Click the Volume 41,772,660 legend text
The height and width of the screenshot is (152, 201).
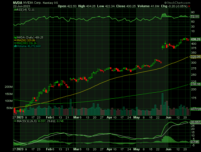click(29, 46)
